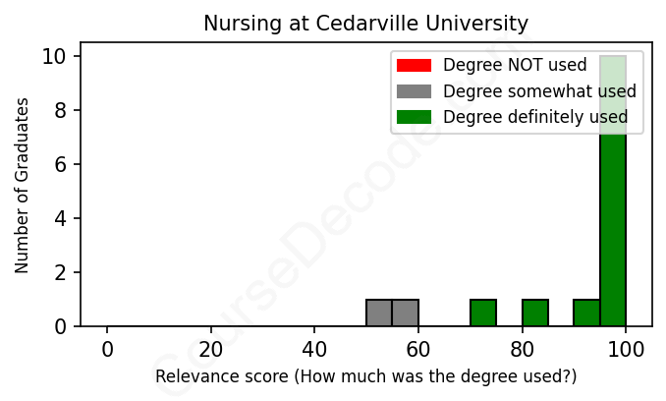The height and width of the screenshot is (401, 666).
Task: Click the chart title 'Nursing at Cedarville University'
Action: [365, 23]
